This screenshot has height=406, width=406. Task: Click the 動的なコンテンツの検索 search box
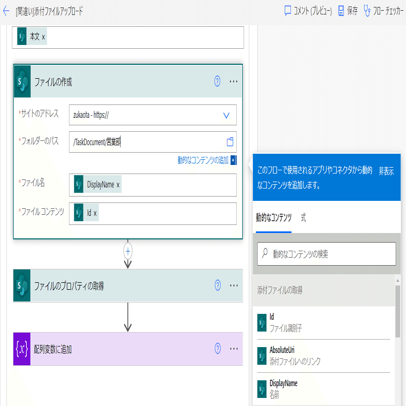(x=327, y=254)
